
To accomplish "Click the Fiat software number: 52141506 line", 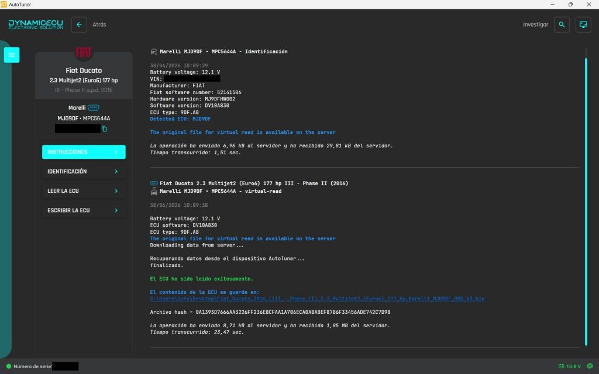I will click(195, 92).
